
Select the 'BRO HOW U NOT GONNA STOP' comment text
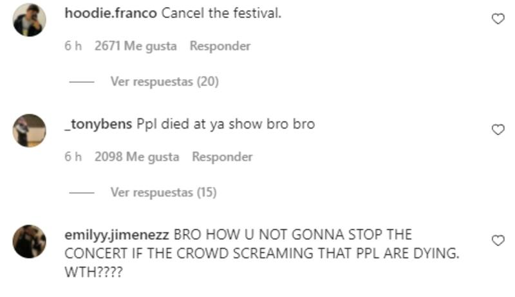[262, 253]
